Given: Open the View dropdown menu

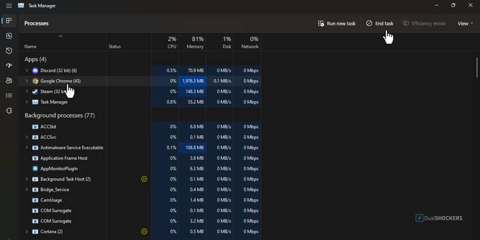Looking at the screenshot, I should [465, 24].
